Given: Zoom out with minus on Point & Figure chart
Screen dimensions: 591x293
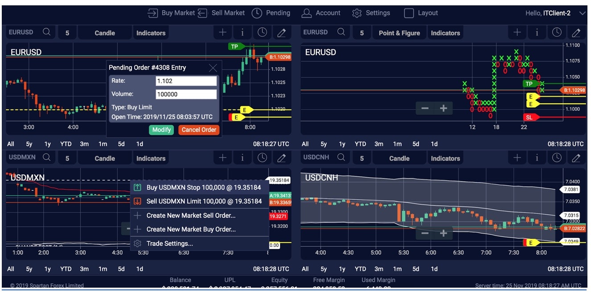Looking at the screenshot, I should [425, 108].
